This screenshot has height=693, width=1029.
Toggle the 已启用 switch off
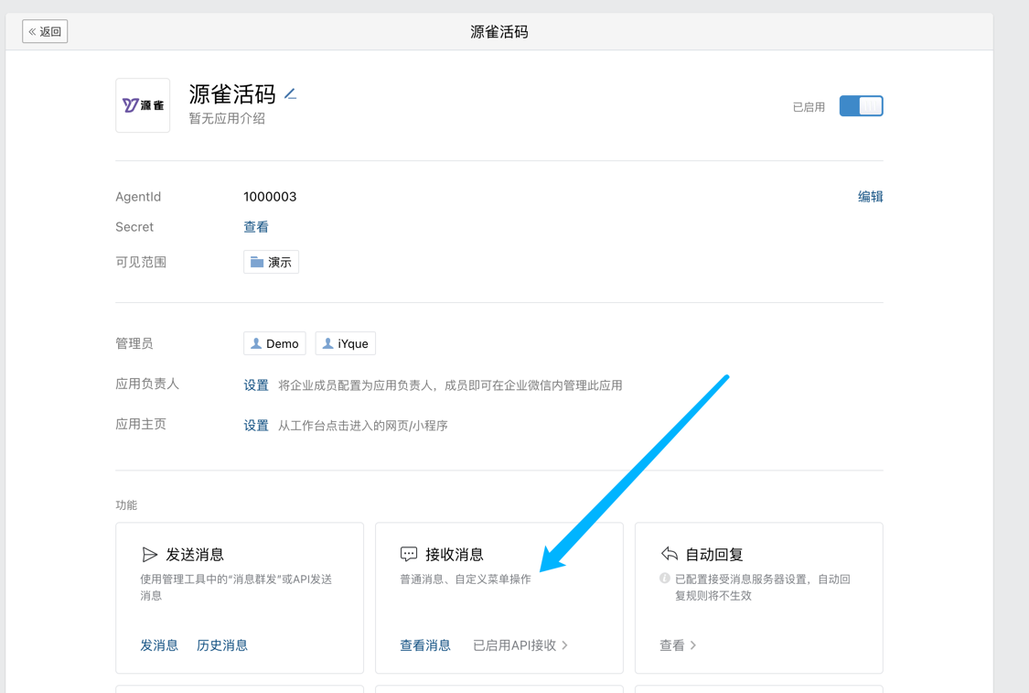861,106
